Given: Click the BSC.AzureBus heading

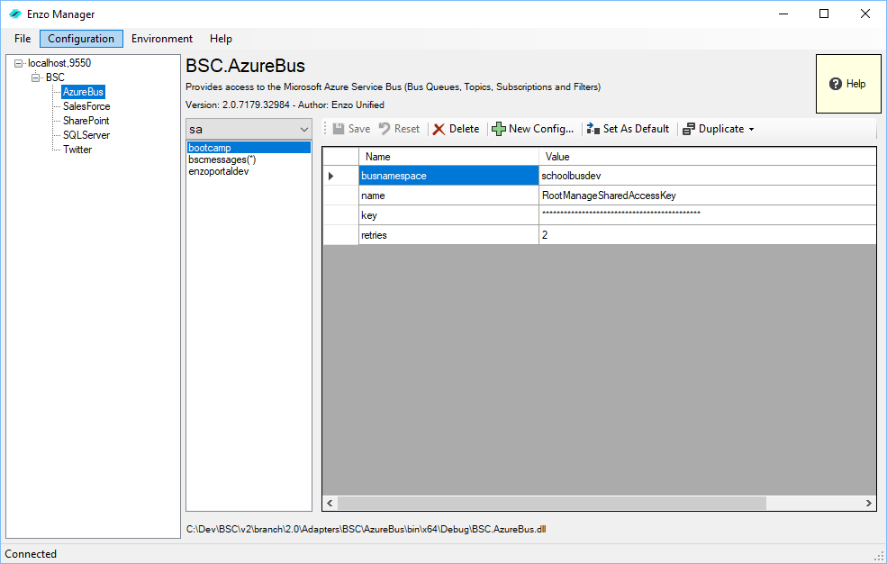Looking at the screenshot, I should click(245, 66).
